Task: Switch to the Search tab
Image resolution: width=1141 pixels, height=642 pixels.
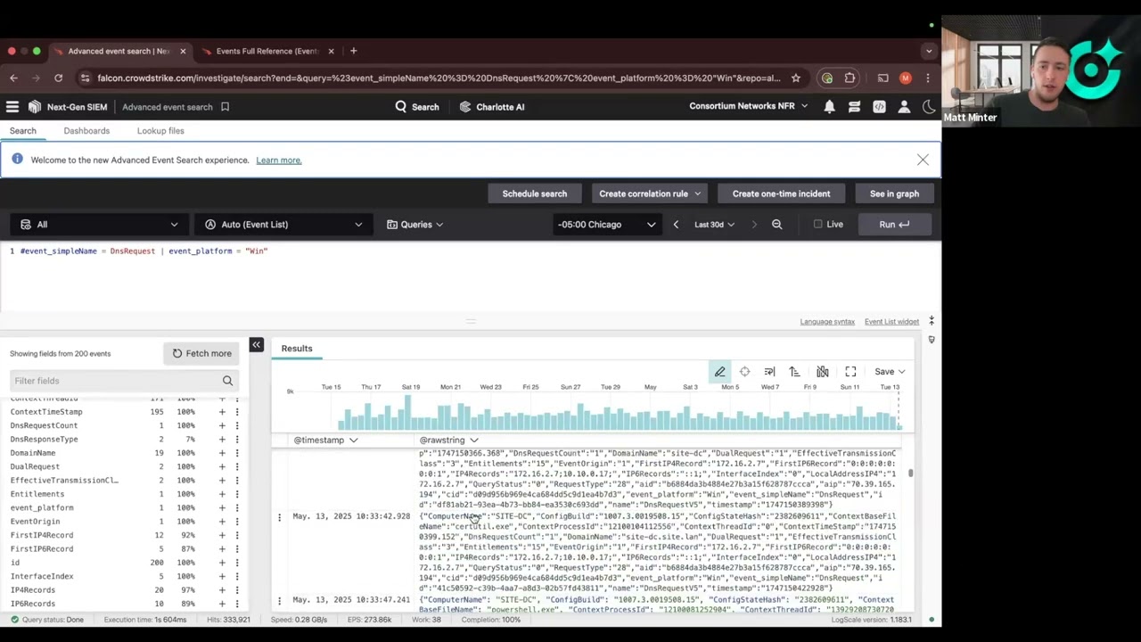Action: [23, 131]
